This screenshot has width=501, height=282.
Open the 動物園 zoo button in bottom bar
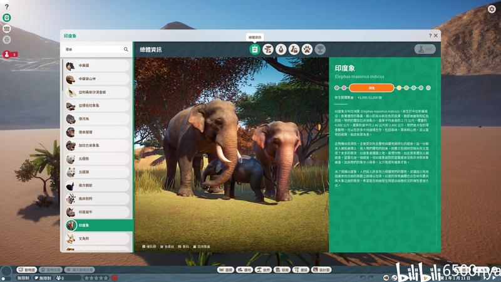click(x=27, y=270)
